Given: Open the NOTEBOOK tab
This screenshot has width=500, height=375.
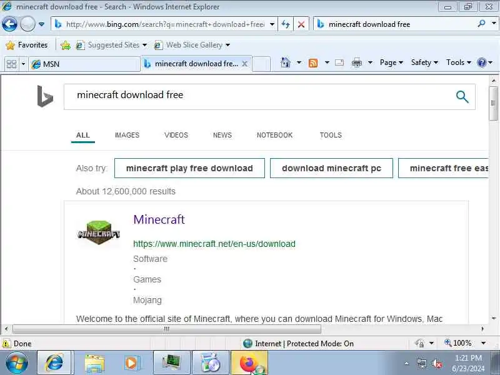Looking at the screenshot, I should pos(274,135).
